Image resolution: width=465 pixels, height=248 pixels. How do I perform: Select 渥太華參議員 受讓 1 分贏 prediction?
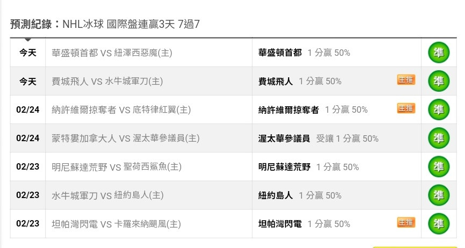(318, 138)
